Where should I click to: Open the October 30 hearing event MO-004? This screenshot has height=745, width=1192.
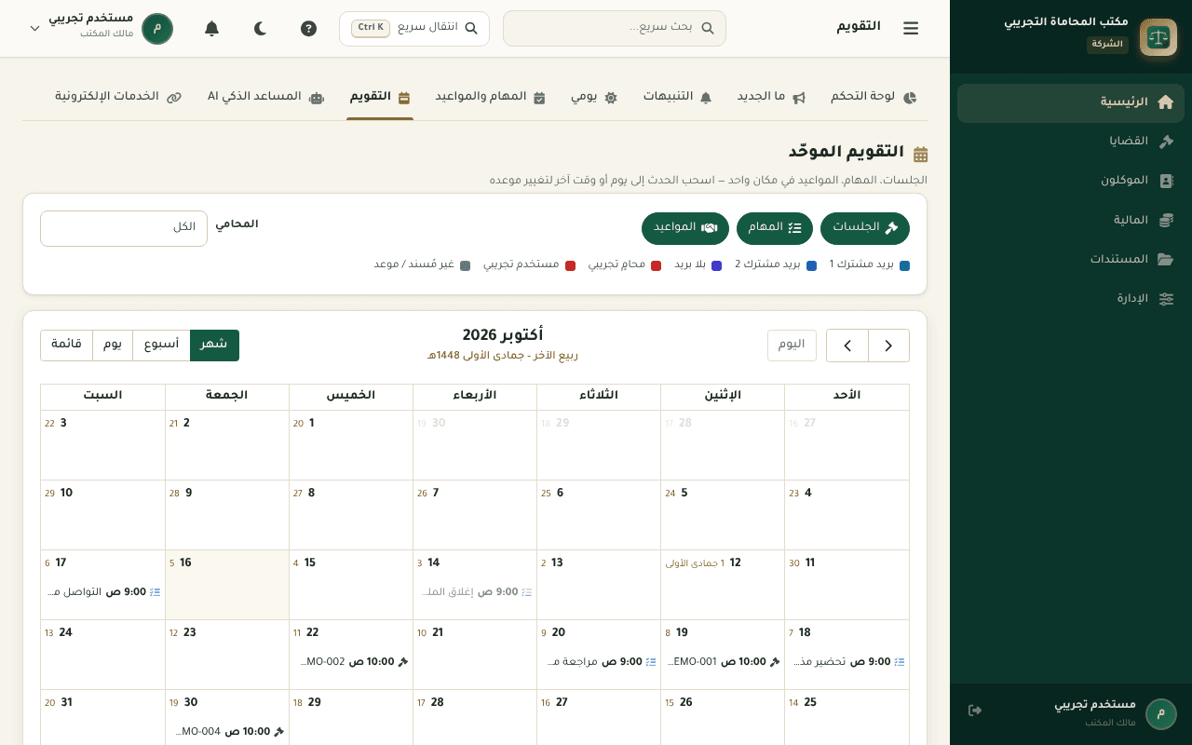[x=228, y=732]
